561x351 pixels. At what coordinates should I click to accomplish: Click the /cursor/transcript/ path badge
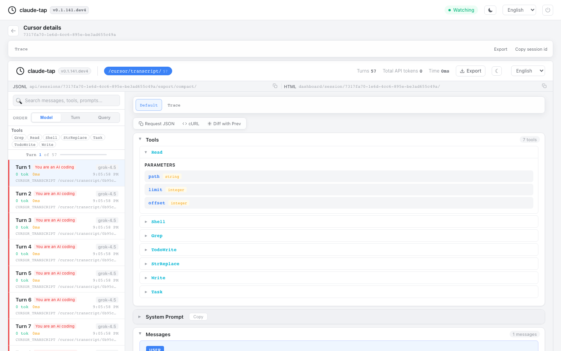click(138, 71)
